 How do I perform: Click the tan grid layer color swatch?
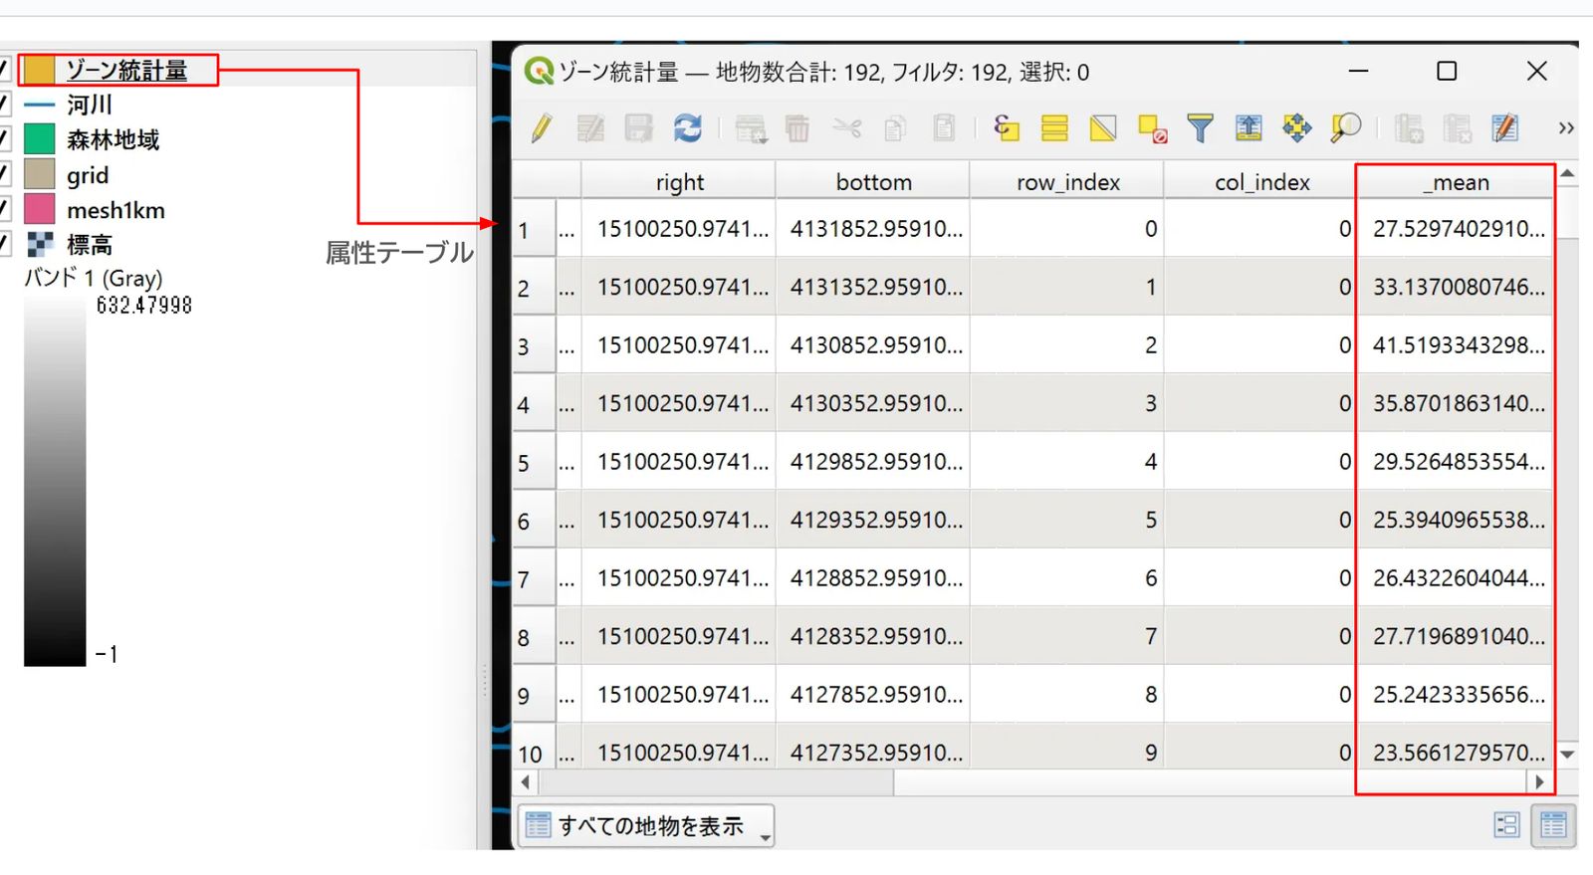(x=39, y=174)
